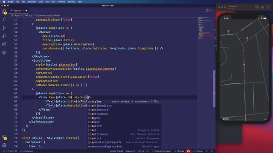The image size is (273, 153).
Task: Open the Manage settings gear
Action: [4, 145]
